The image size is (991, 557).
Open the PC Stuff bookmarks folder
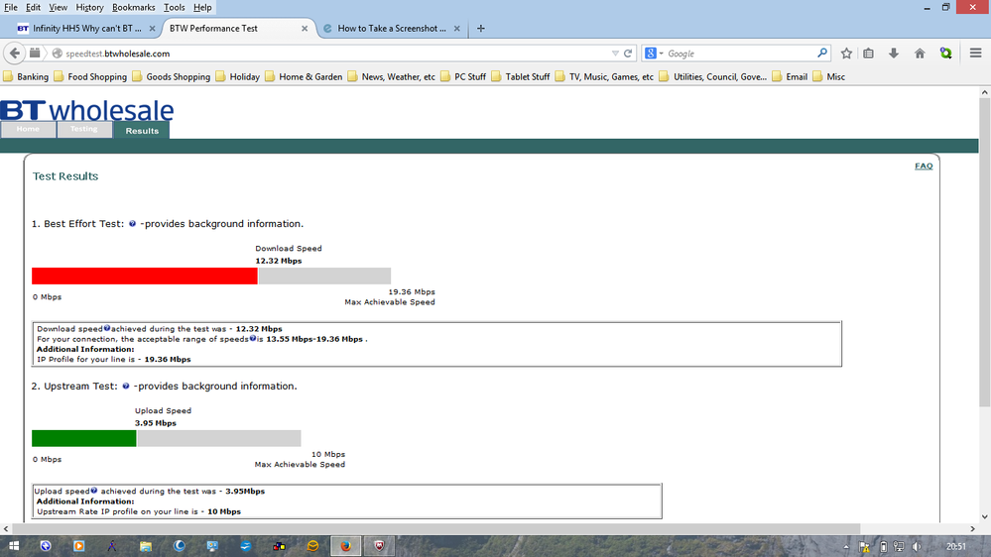pos(463,76)
